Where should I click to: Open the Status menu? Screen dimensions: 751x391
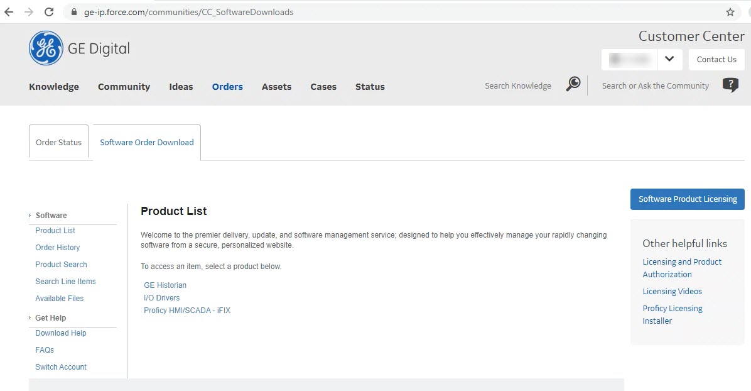[370, 87]
